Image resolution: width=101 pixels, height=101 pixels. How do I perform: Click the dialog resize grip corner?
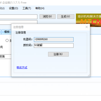click(89, 75)
